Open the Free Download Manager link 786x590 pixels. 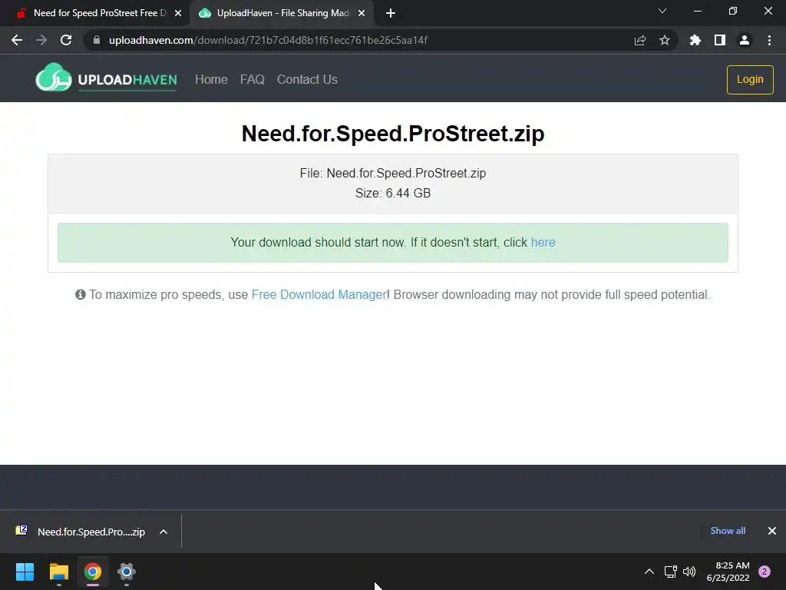click(319, 294)
